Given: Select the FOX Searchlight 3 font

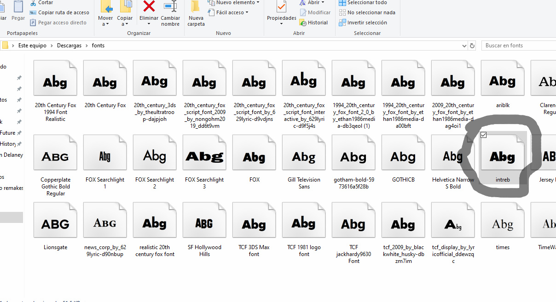Looking at the screenshot, I should 204,163.
